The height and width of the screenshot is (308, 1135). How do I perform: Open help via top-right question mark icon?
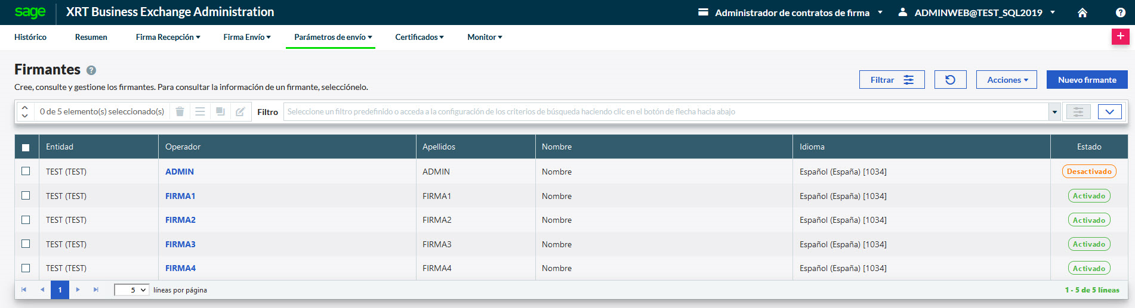tap(1120, 13)
